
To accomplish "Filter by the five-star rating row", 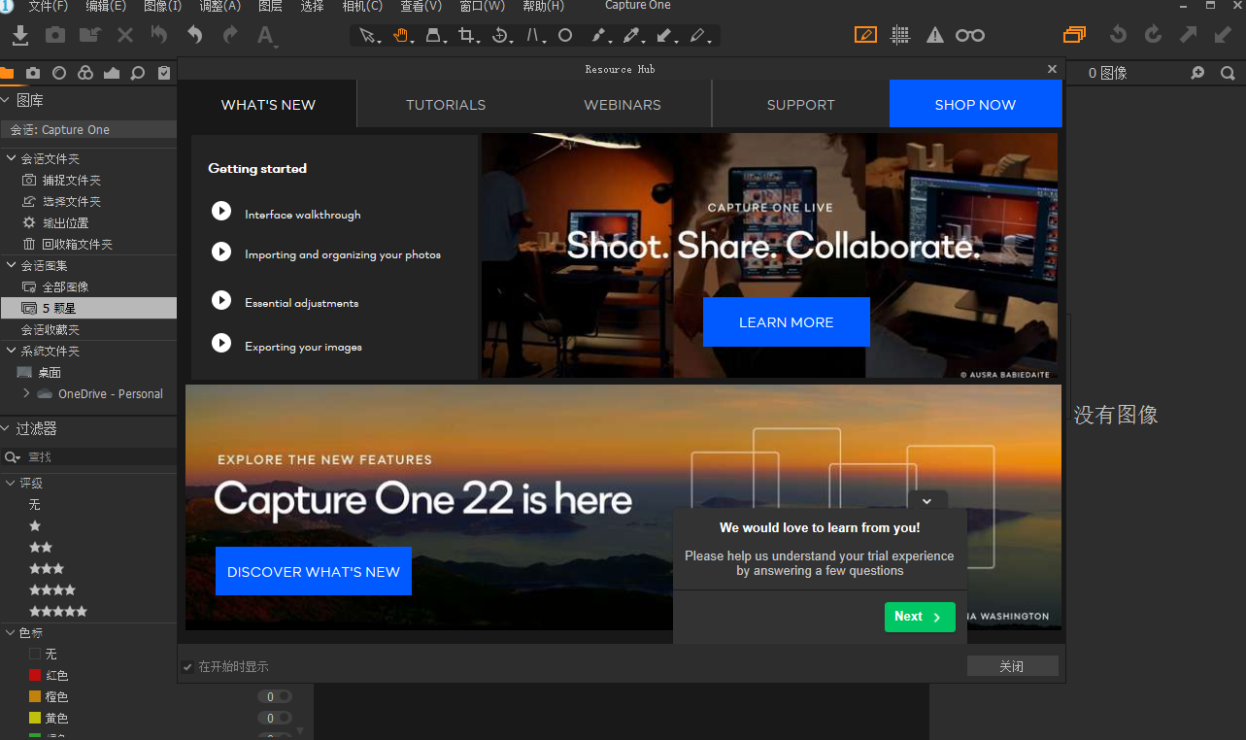I will click(x=58, y=612).
